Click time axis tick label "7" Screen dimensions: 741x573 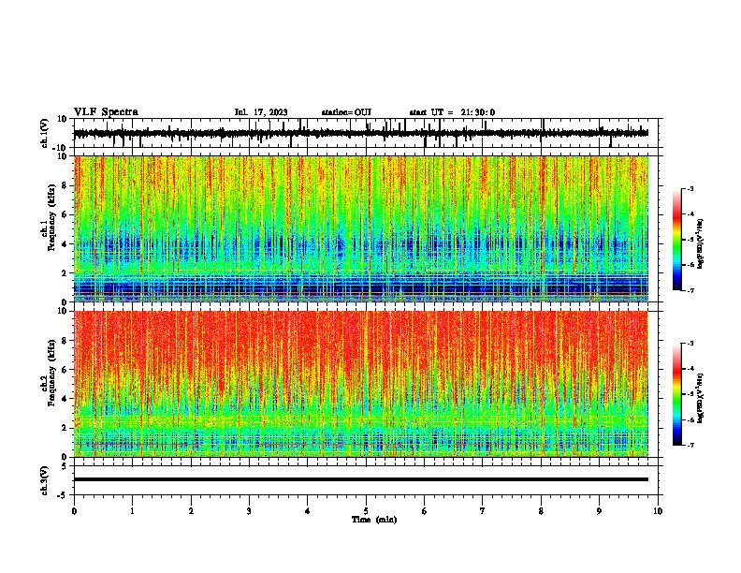(483, 511)
